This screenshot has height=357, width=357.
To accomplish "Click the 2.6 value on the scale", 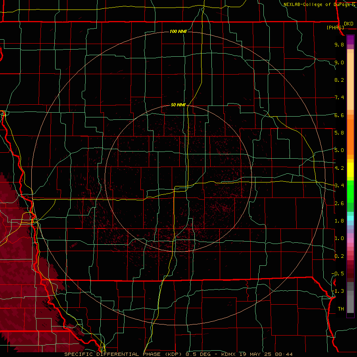I will point(339,203).
